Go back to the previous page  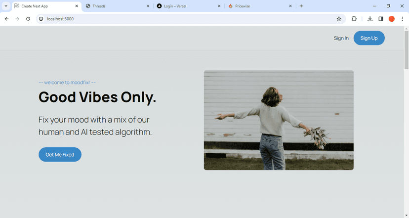(x=6, y=19)
